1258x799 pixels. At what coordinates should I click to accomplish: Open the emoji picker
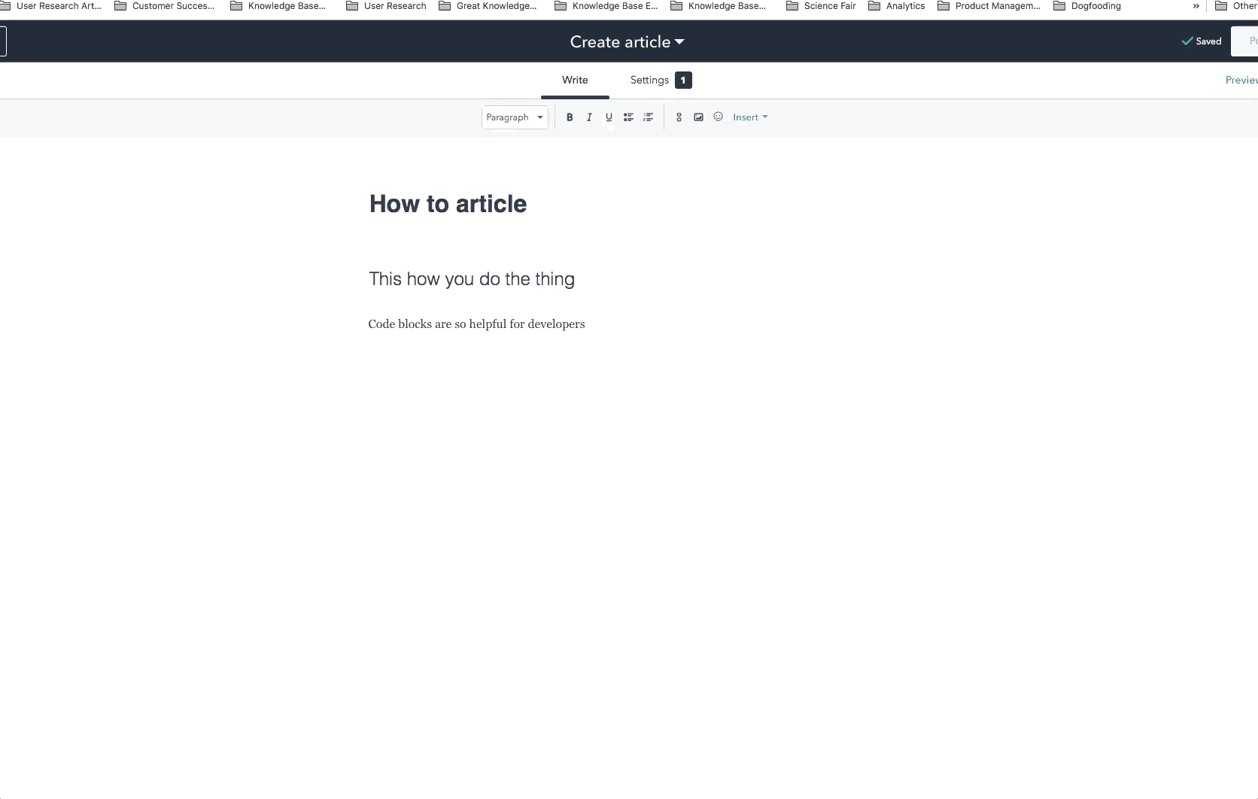[718, 117]
